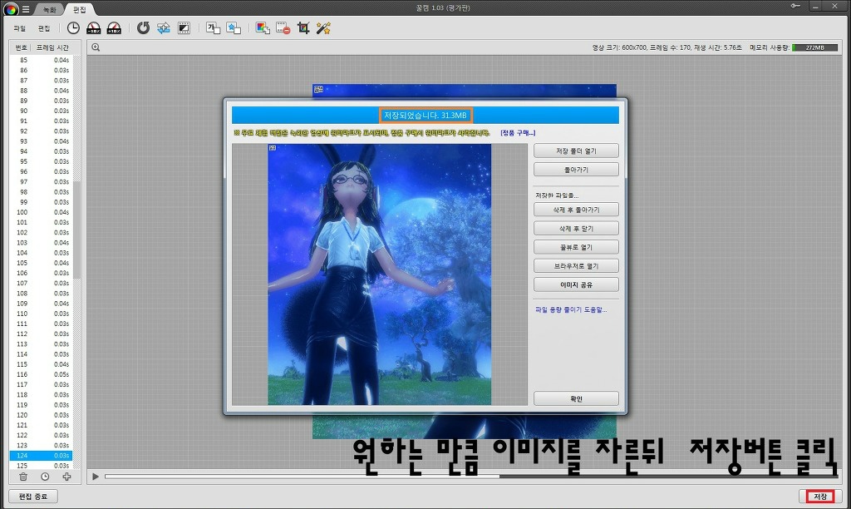Open the 편집 menu in the toolbar
The height and width of the screenshot is (509, 851).
[x=44, y=28]
